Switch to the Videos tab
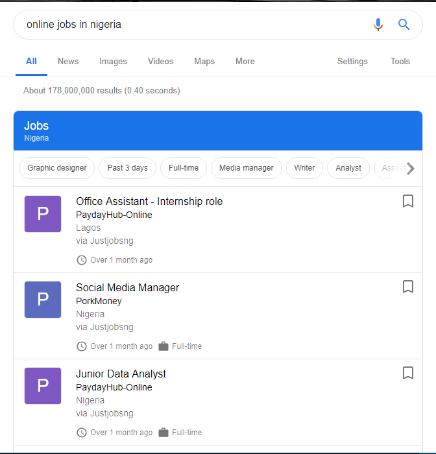Viewport: 436px width, 454px height. coord(160,62)
